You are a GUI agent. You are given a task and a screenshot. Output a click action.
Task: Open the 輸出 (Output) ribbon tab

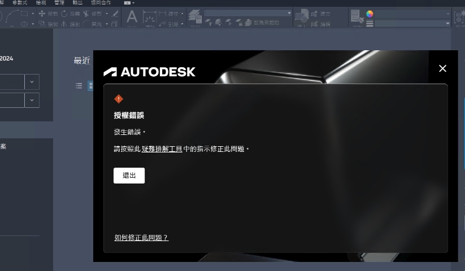coord(77,3)
